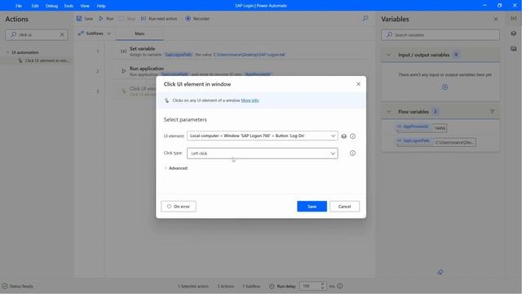Screen dimensions: 522x294
Task: Click the eraser icon in Variables panel
Action: (440, 272)
